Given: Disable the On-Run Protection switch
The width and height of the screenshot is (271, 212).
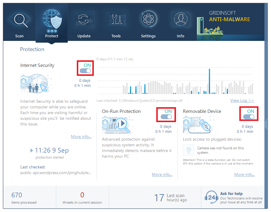Looking at the screenshot, I should point(166,117).
